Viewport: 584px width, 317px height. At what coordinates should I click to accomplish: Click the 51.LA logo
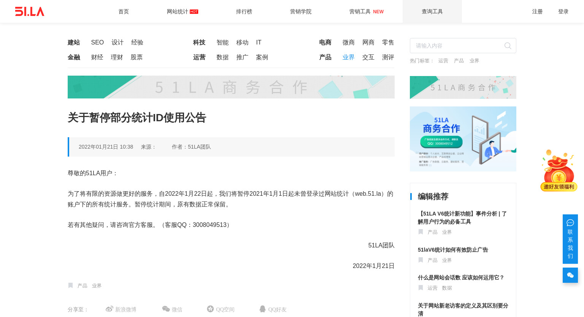[x=30, y=11]
